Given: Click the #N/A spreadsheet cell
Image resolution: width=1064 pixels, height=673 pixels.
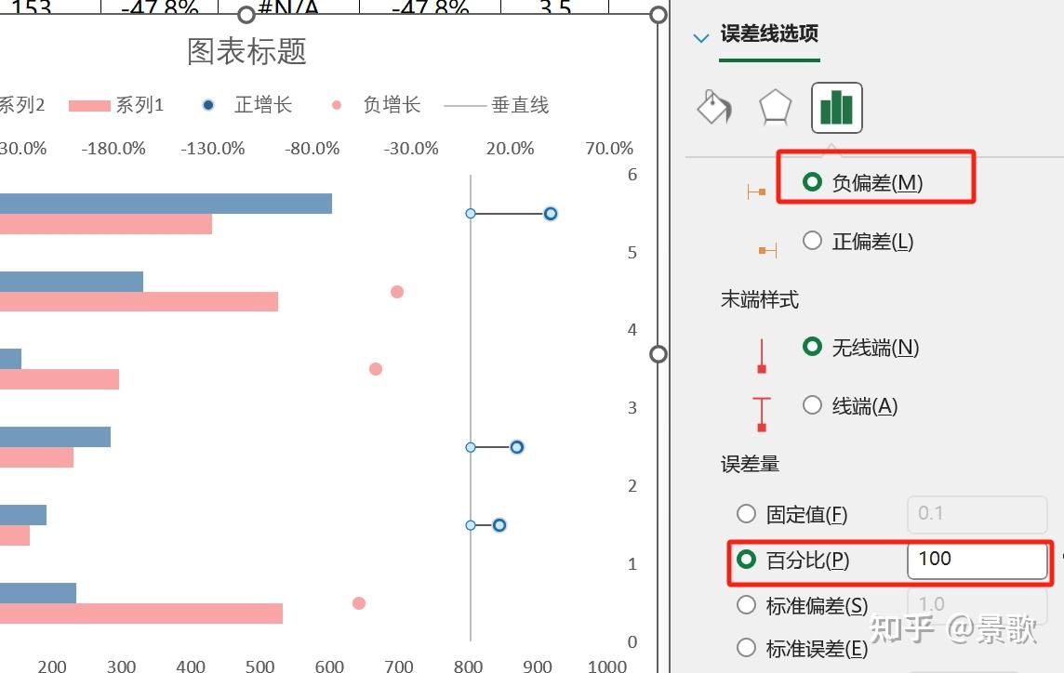Looking at the screenshot, I should pyautogui.click(x=288, y=7).
